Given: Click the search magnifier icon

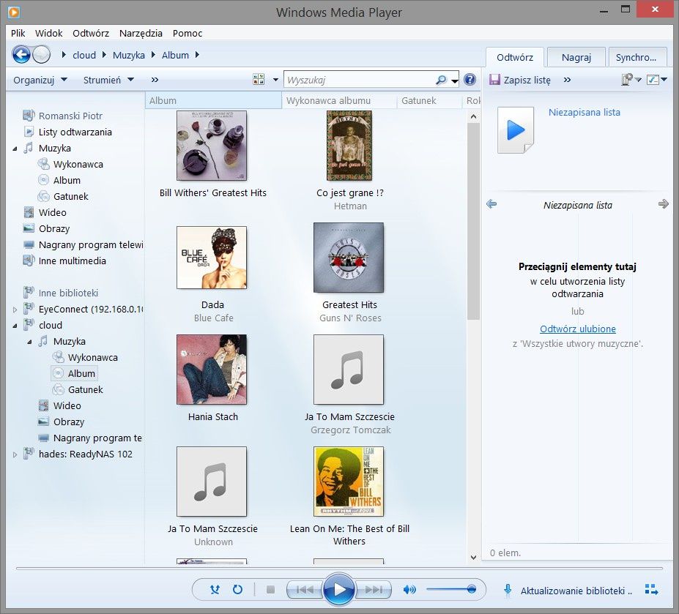Looking at the screenshot, I should 440,80.
